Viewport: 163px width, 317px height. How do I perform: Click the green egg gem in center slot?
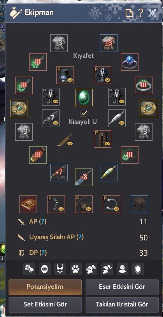(84, 97)
